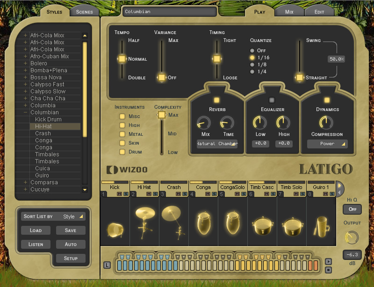
Task: Solo the Timb Solo track
Action: click(302, 194)
